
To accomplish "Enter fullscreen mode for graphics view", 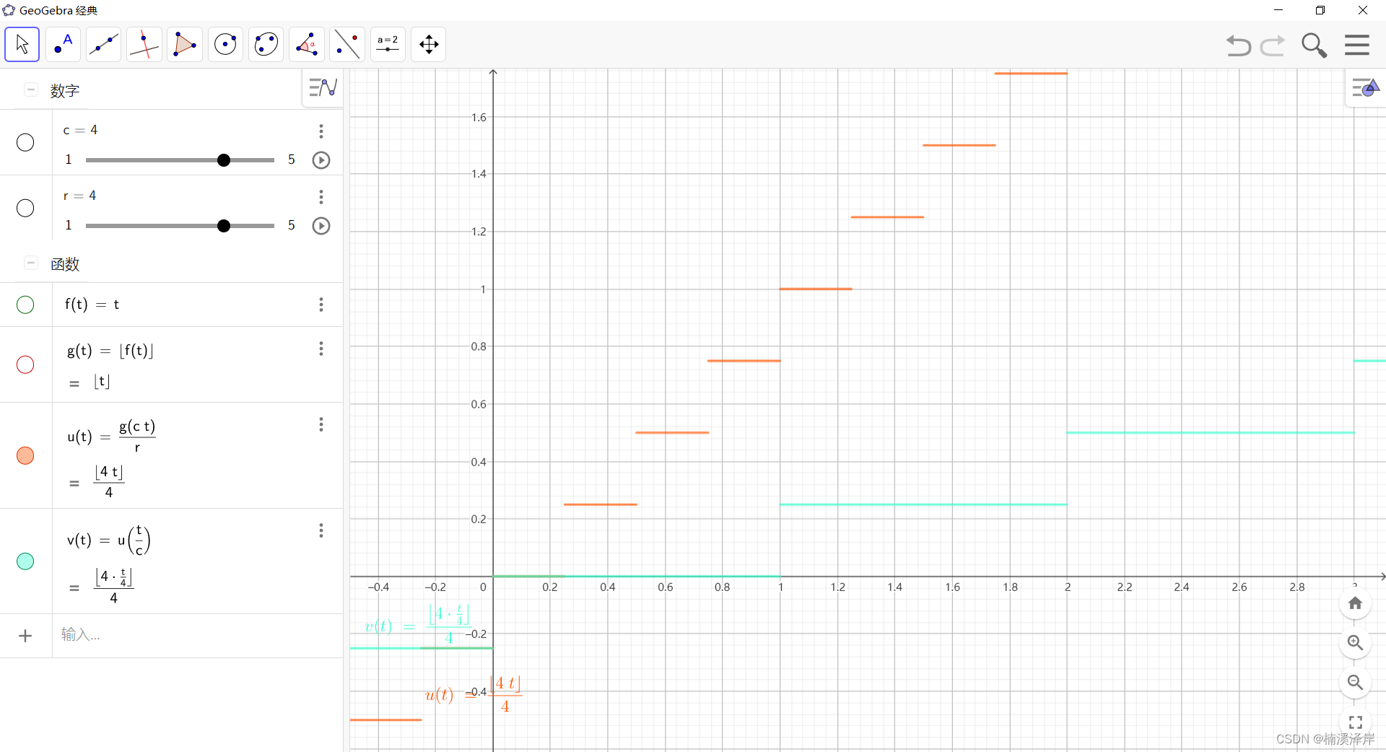I will coord(1356,722).
